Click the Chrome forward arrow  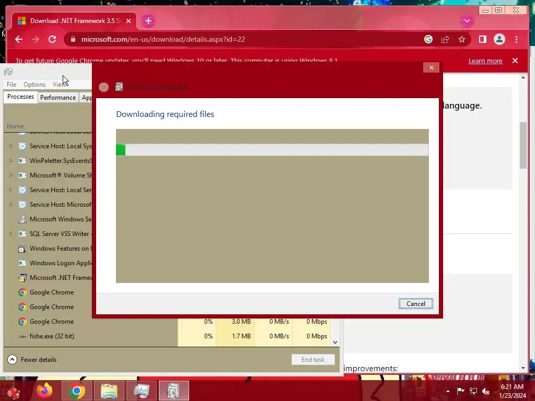36,39
